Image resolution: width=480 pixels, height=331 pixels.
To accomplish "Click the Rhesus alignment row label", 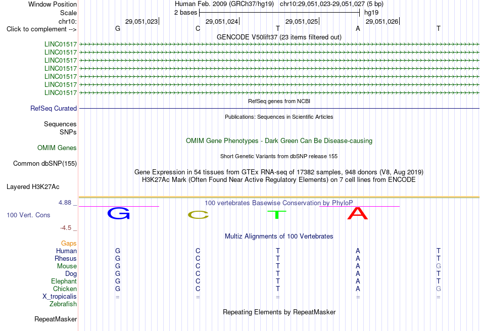I will (66, 258).
